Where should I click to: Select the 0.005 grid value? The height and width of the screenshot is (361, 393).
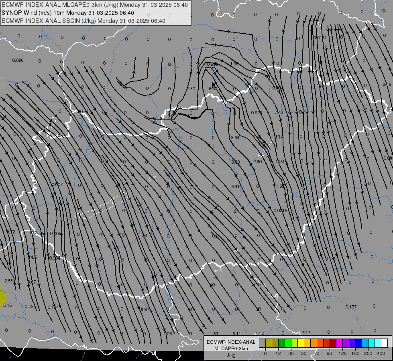[x=56, y=233]
